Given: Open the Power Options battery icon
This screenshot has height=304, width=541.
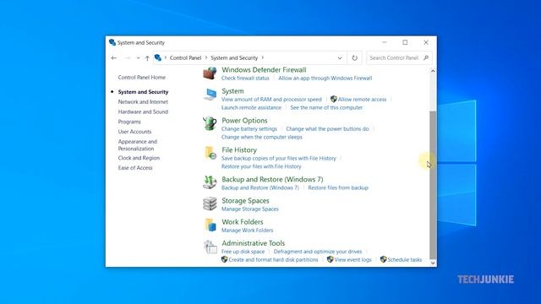Looking at the screenshot, I should click(210, 123).
